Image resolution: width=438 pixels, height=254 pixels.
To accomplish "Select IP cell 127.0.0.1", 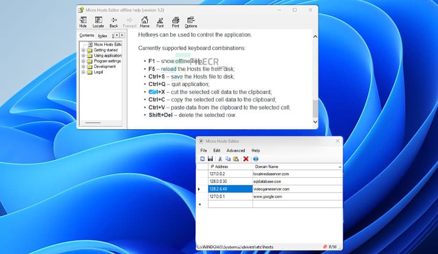I will 231,197.
